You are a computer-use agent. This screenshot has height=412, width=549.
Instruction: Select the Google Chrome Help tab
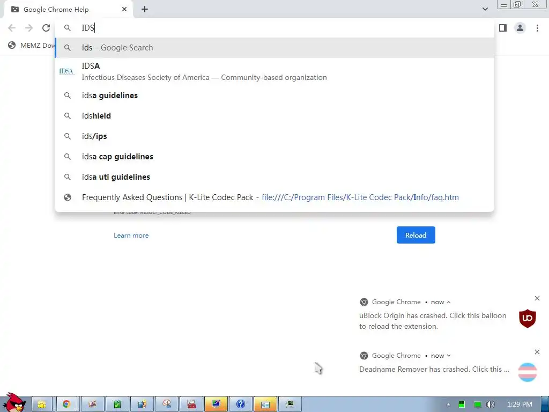68,10
